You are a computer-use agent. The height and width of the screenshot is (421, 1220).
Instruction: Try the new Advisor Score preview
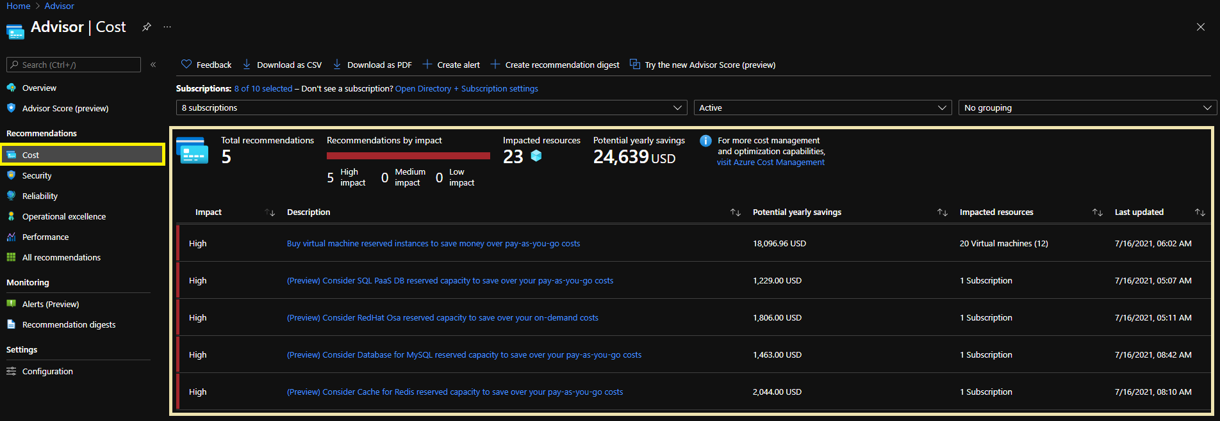point(702,65)
